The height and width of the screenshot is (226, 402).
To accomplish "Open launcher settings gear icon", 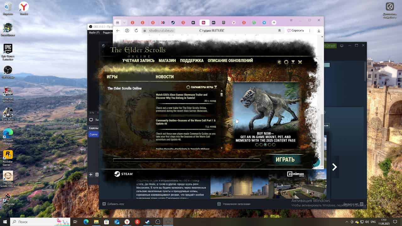I will tap(286, 62).
